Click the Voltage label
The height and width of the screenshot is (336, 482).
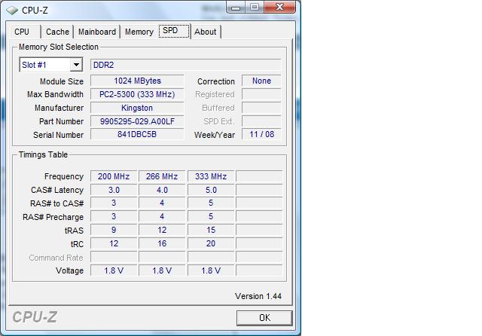pos(69,270)
